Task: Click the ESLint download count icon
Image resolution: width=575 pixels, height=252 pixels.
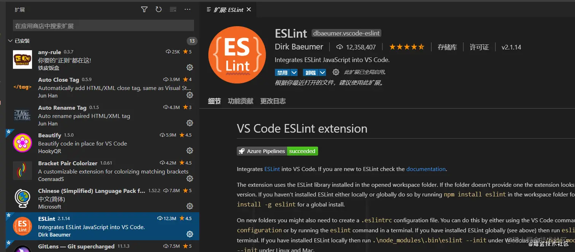Action: [340, 47]
